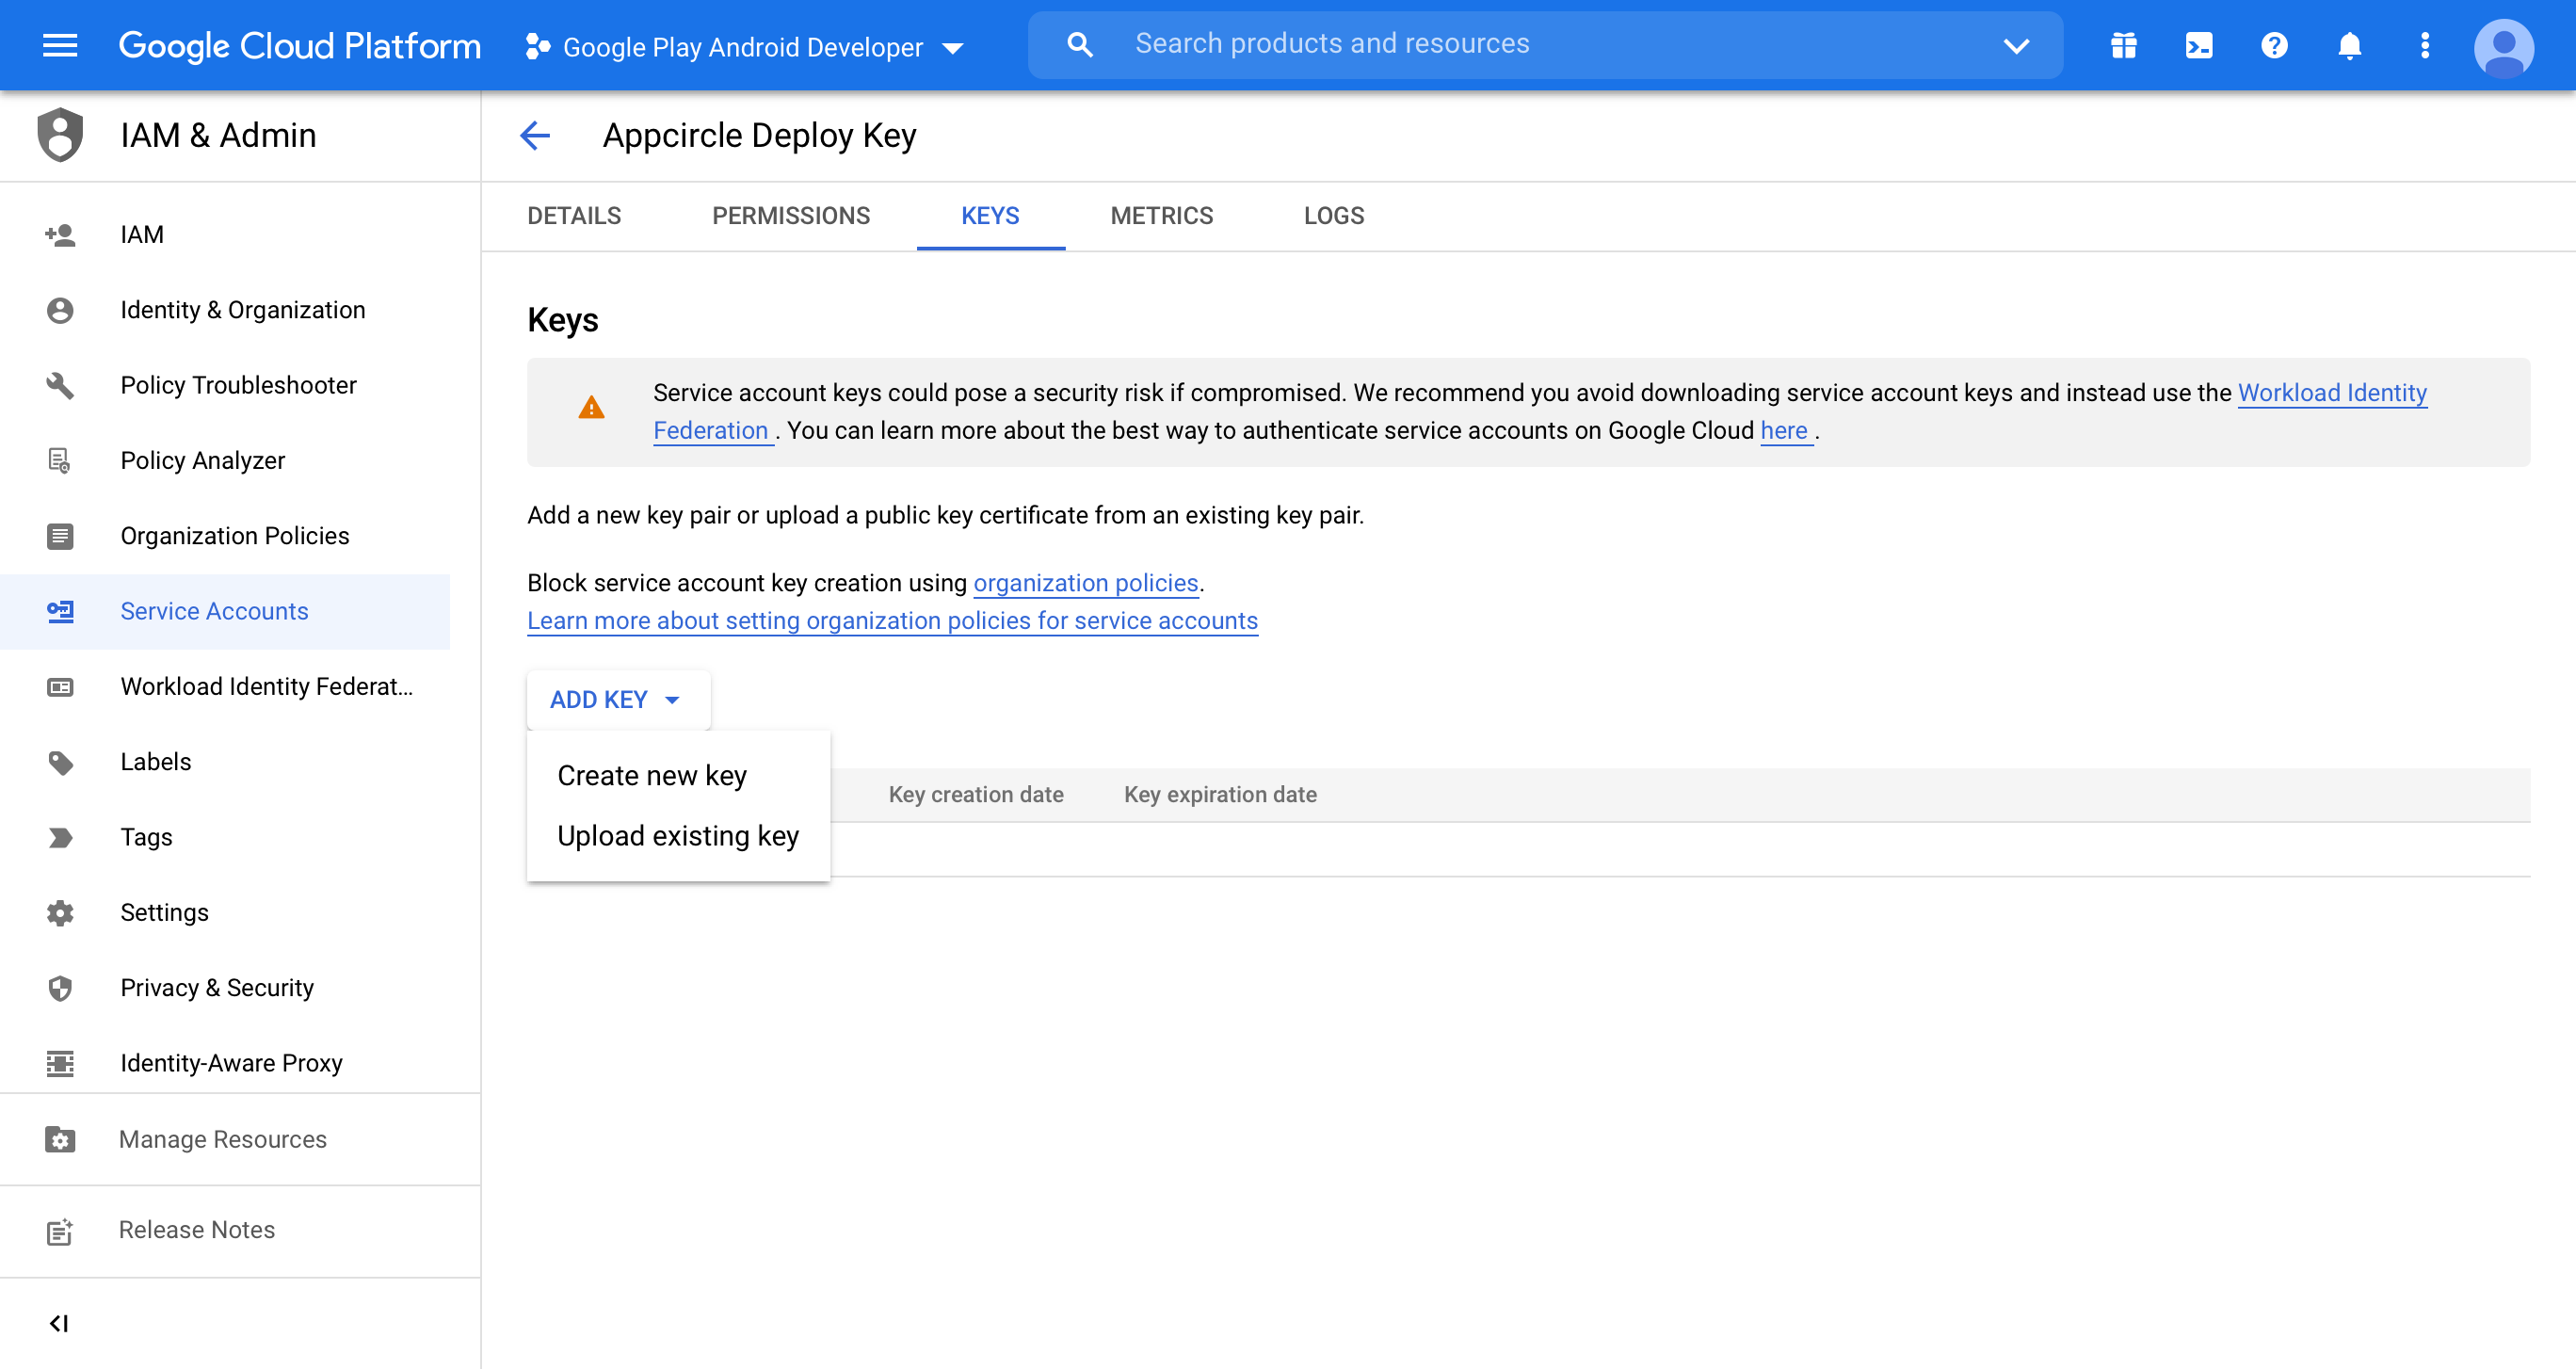Switch to the LOGS tab
Image resolution: width=2576 pixels, height=1369 pixels.
[x=1333, y=216]
